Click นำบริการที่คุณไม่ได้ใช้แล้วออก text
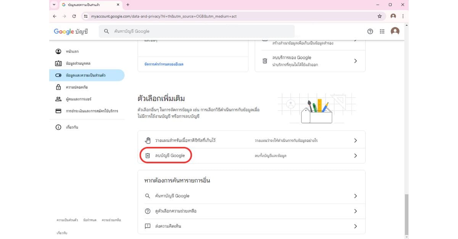The height and width of the screenshot is (239, 458). point(295,65)
